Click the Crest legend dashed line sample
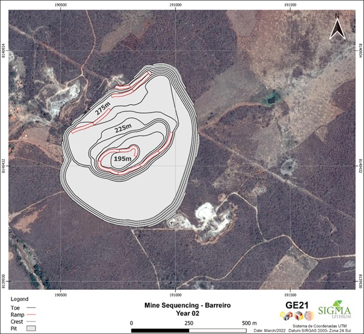The width and height of the screenshot is (364, 334). tap(31, 322)
